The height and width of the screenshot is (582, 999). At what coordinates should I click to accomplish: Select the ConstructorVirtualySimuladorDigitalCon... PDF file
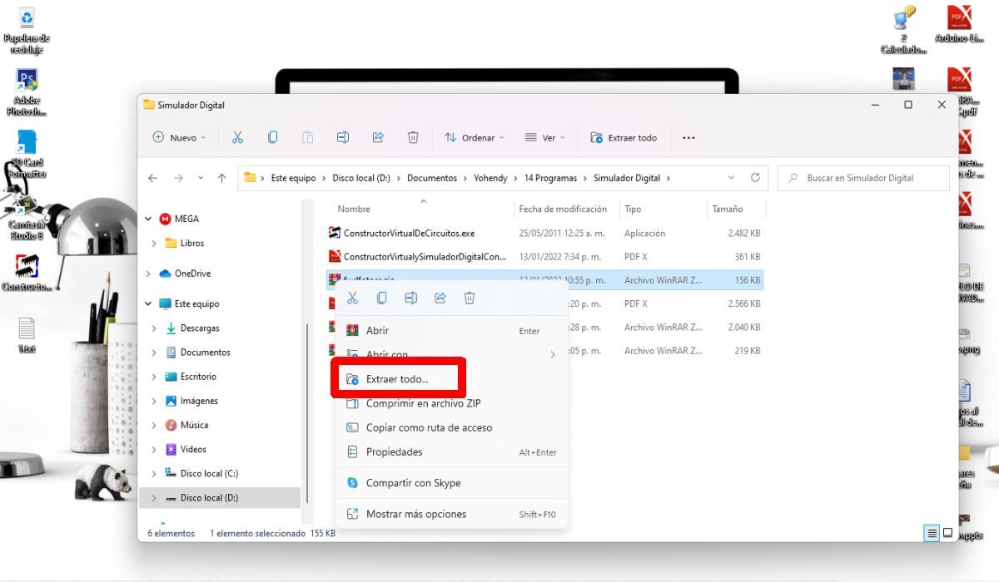(x=545, y=257)
